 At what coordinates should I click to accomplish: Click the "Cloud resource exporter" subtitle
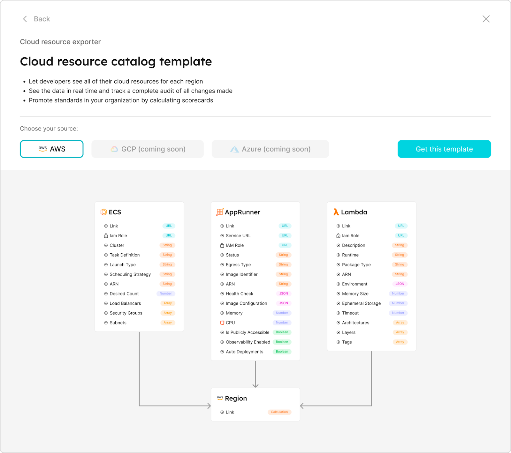pos(60,42)
